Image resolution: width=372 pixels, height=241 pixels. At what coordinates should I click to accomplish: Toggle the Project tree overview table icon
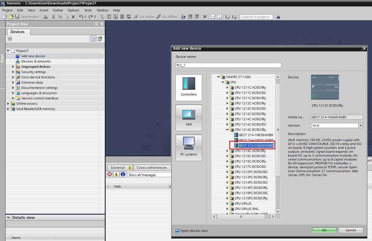tap(93, 38)
